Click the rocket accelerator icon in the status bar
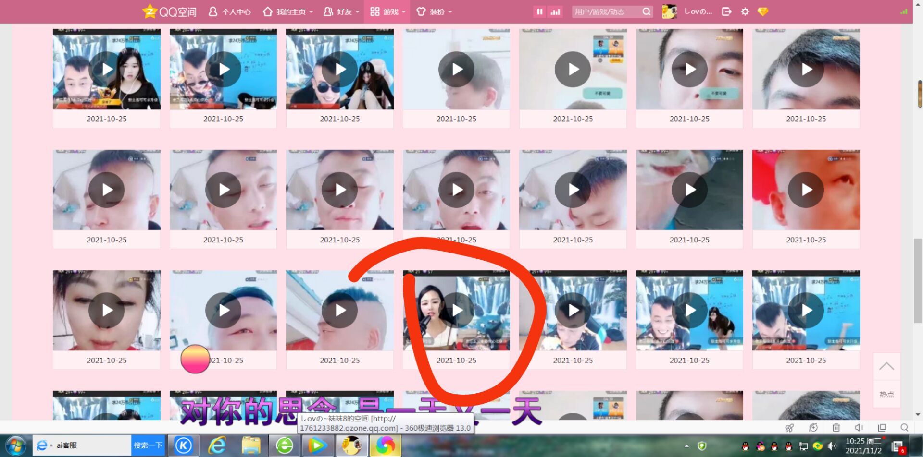923x457 pixels. tap(789, 427)
